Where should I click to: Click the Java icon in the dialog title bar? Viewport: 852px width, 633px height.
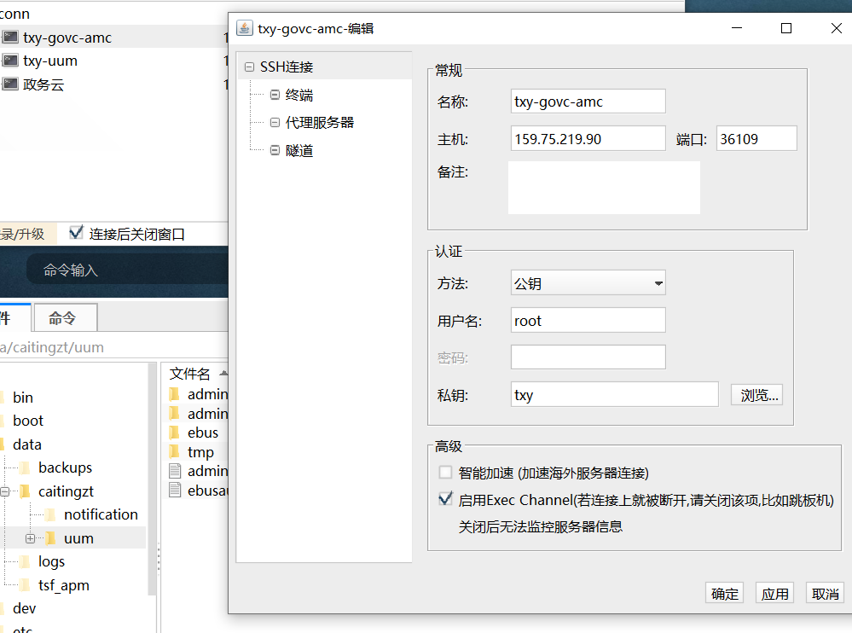[243, 27]
